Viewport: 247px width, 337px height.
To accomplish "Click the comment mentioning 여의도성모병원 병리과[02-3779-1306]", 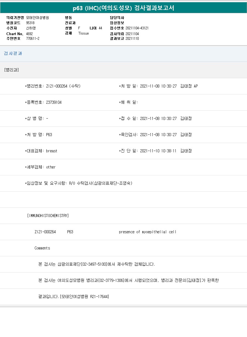I will (x=129, y=280).
